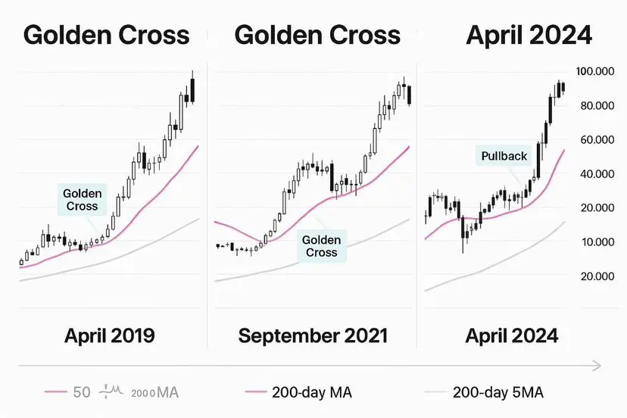
Task: Select the 200-day 5MA legend label
Action: [x=498, y=392]
